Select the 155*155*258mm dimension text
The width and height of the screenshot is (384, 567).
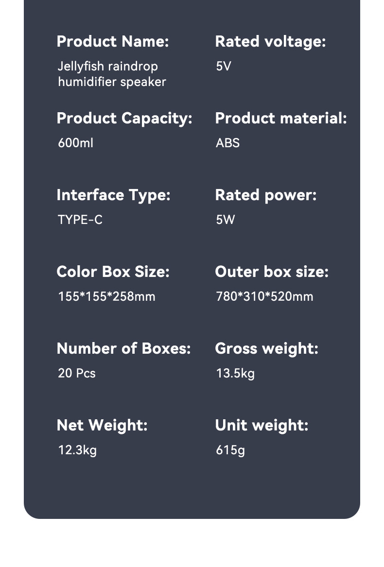[x=106, y=296]
